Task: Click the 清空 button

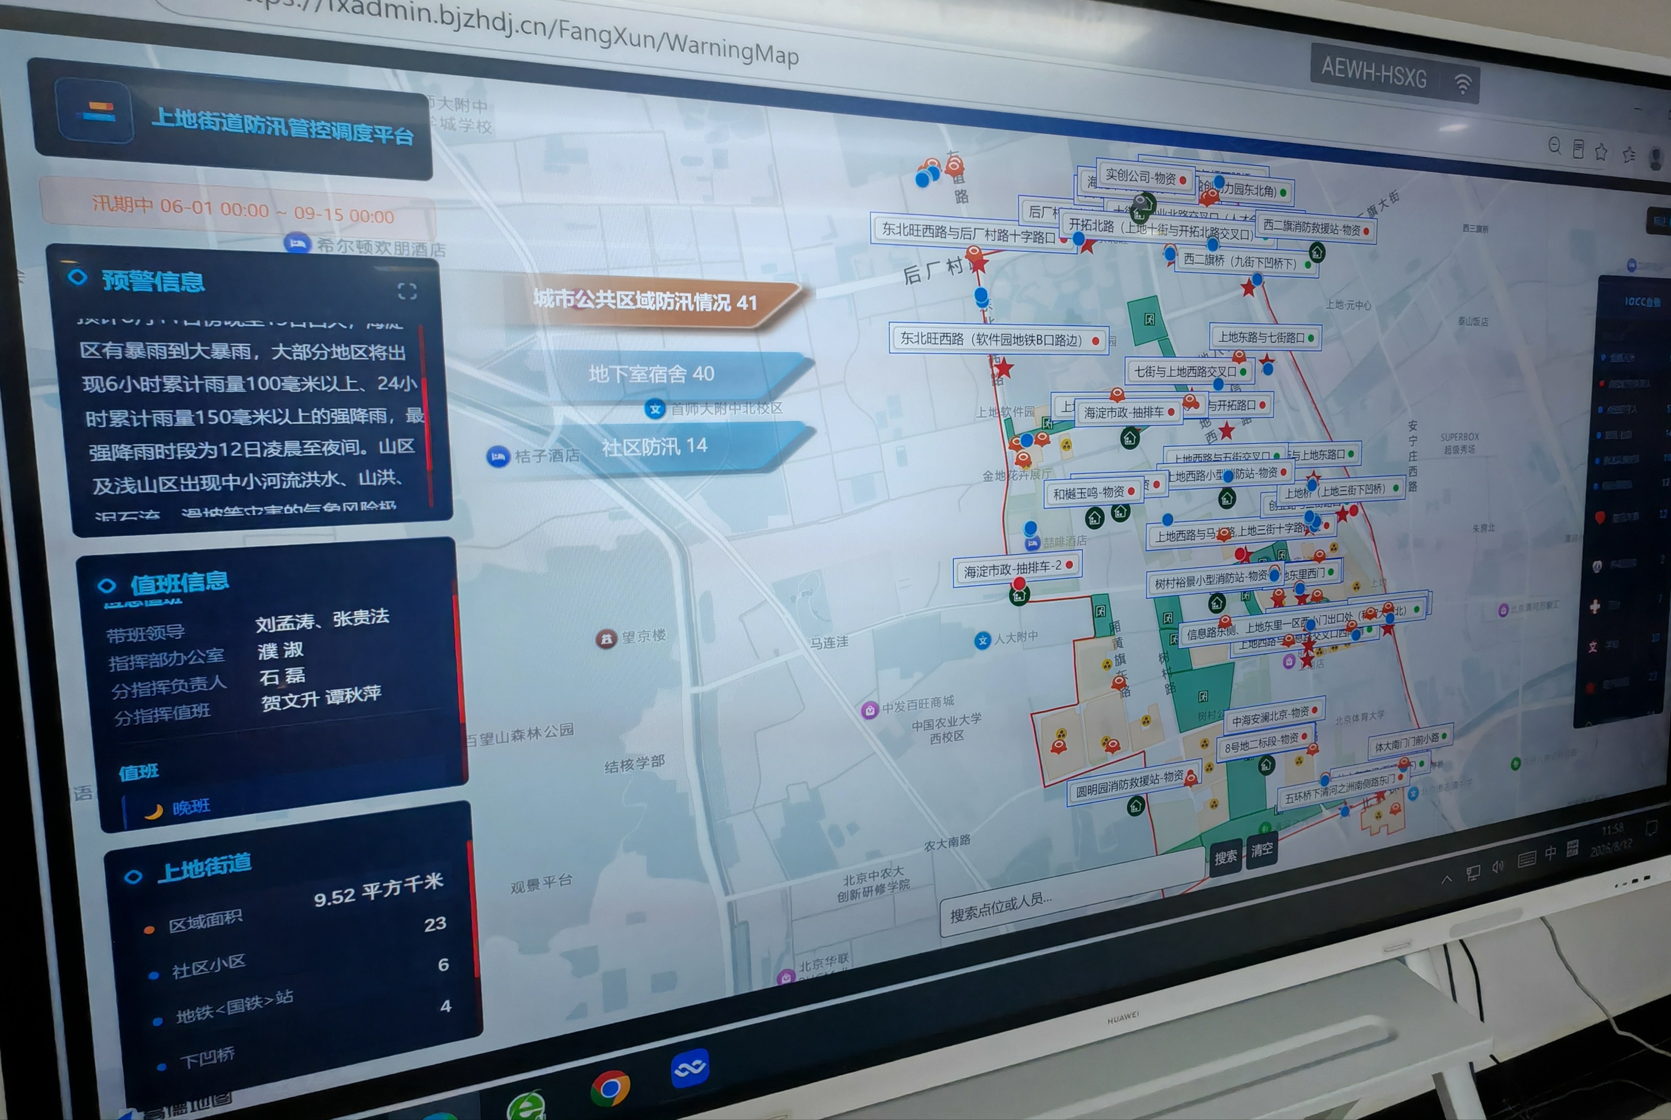Action: pos(1261,849)
